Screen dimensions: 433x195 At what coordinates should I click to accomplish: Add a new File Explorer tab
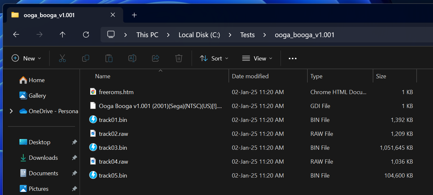point(135,15)
